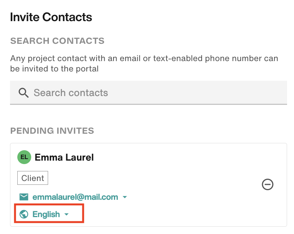
Task: Click the Client role tag
Action: click(x=33, y=178)
